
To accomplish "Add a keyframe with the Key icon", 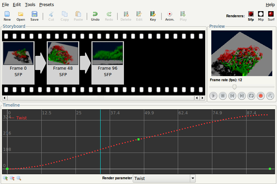I will click(153, 16).
